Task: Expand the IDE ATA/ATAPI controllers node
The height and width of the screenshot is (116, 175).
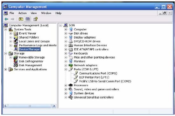Action: click(x=66, y=49)
